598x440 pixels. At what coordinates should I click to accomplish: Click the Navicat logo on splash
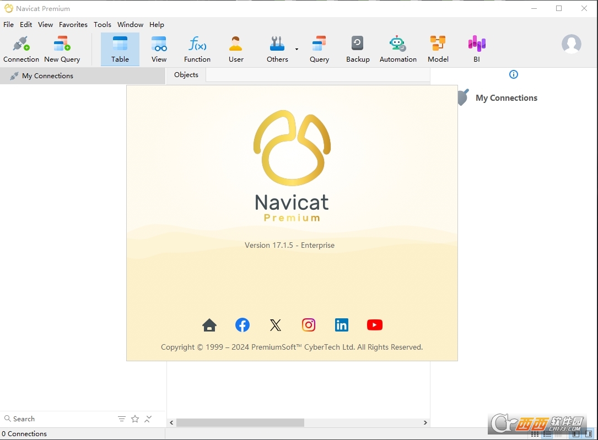292,148
